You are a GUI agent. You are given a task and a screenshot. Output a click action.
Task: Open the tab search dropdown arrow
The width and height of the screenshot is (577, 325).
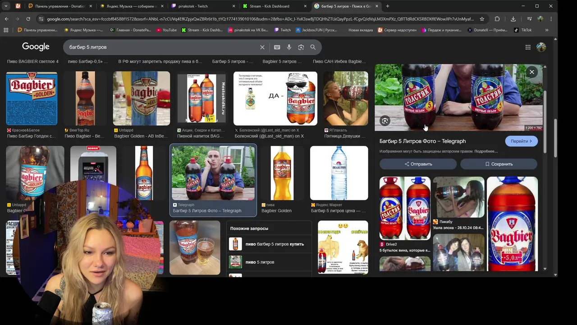(7, 6)
